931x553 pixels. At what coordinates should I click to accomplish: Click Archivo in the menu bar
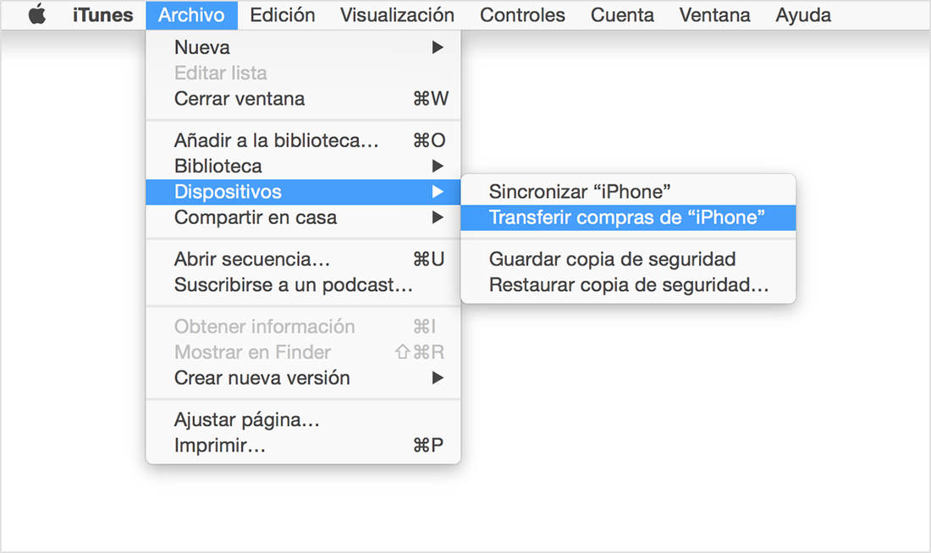tap(191, 15)
